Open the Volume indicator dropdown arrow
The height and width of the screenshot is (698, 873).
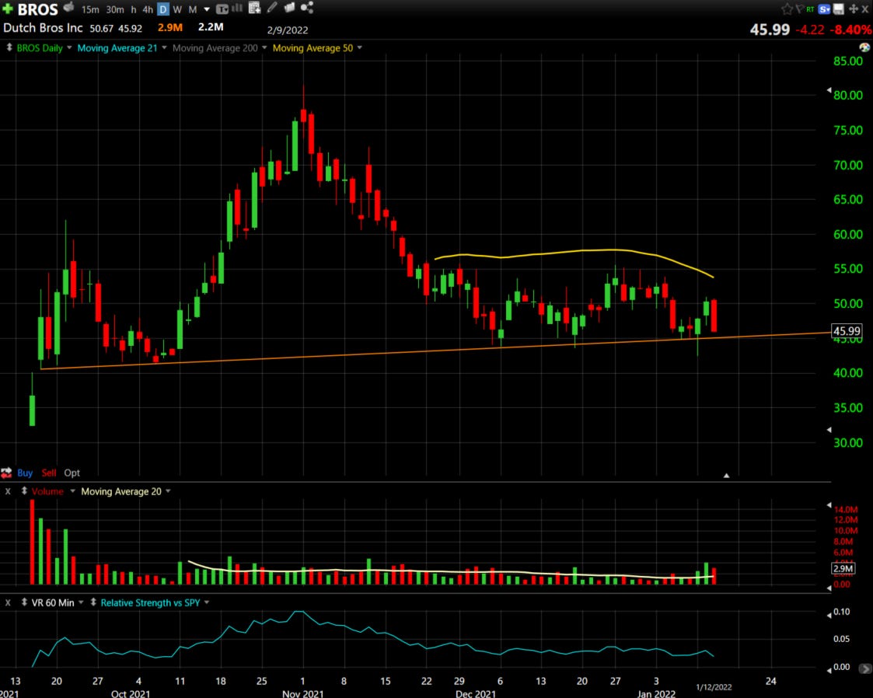click(x=72, y=491)
